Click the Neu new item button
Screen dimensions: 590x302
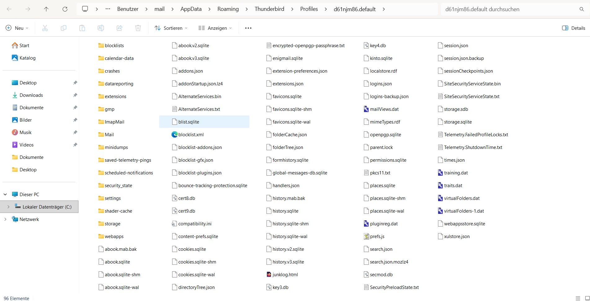click(17, 28)
